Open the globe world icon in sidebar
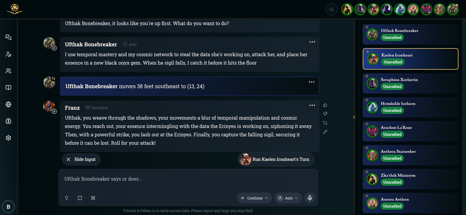Image resolution: width=466 pixels, height=215 pixels. pos(8,104)
